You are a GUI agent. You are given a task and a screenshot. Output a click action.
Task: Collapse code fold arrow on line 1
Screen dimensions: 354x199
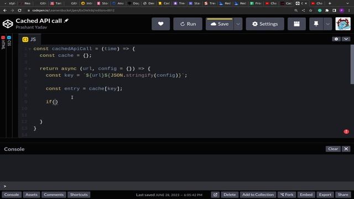29,49
